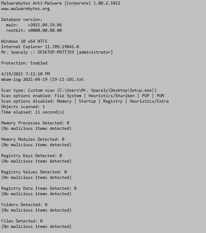Click the Folders Detected: 0 line
The width and height of the screenshot is (206, 233).
pyautogui.click(x=24, y=205)
